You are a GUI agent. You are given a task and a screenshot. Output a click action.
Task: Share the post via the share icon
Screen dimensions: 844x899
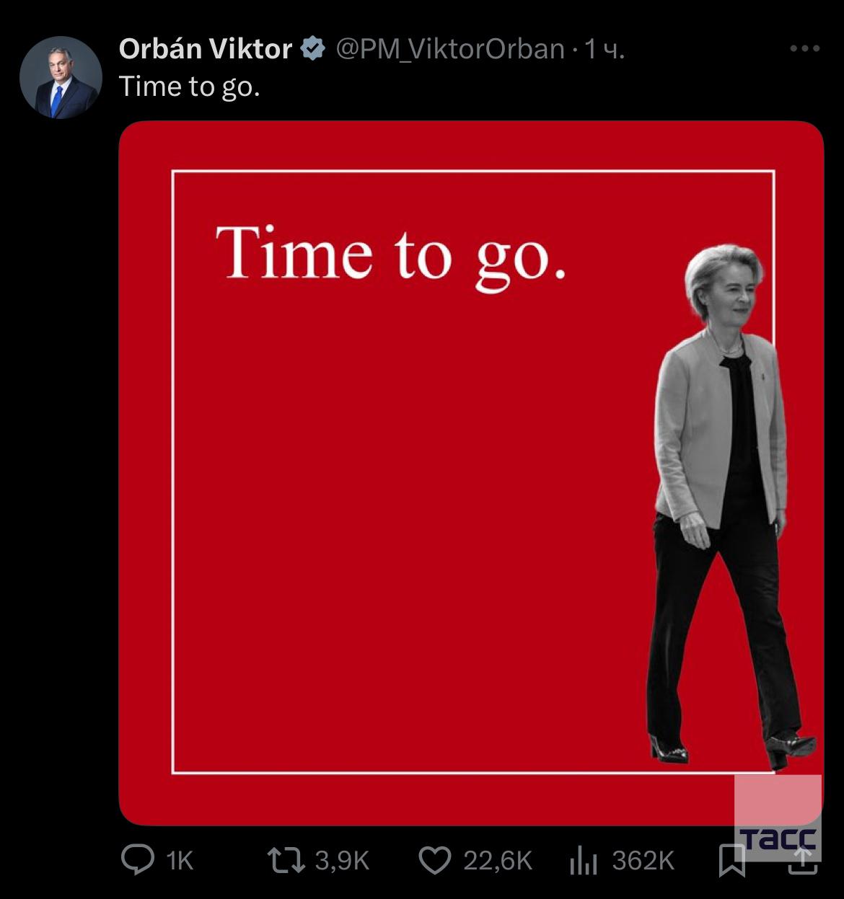click(x=803, y=860)
